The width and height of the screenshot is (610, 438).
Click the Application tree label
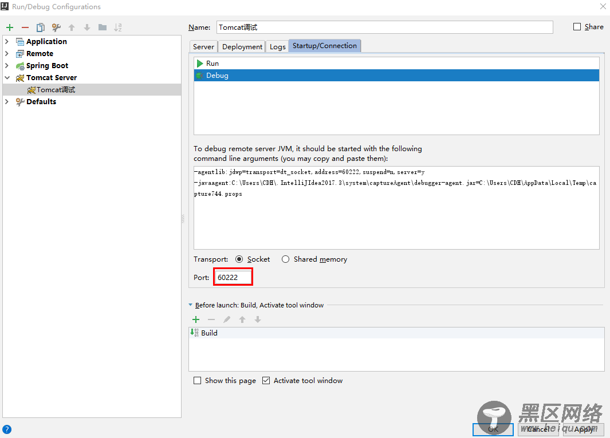pyautogui.click(x=47, y=42)
